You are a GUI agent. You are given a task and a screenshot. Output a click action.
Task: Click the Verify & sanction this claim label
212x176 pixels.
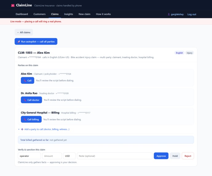31,150
